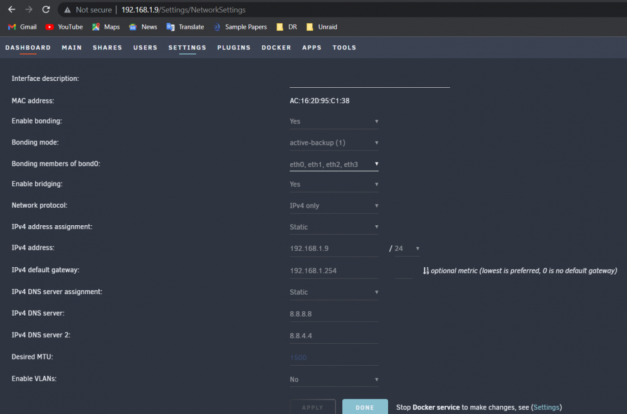The height and width of the screenshot is (414, 627).
Task: Click the IPv4 DNS server 2 field
Action: point(334,336)
